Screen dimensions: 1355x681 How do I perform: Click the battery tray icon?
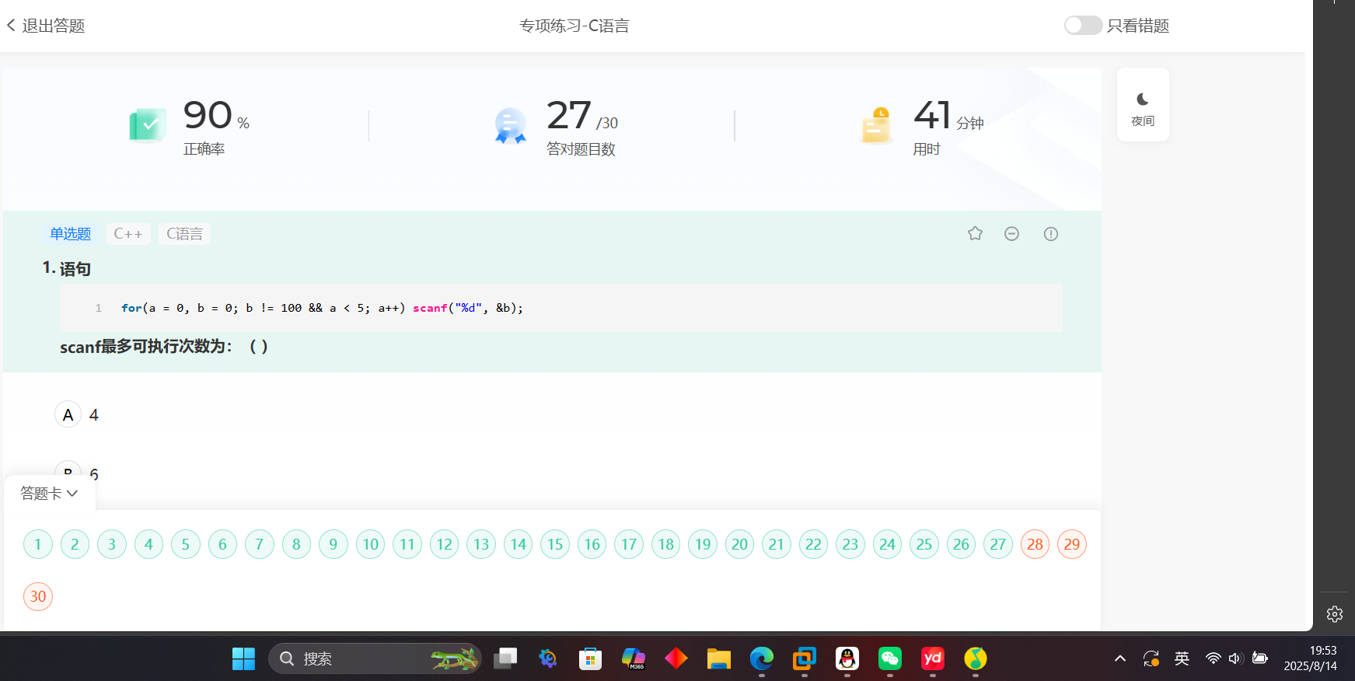point(1260,658)
